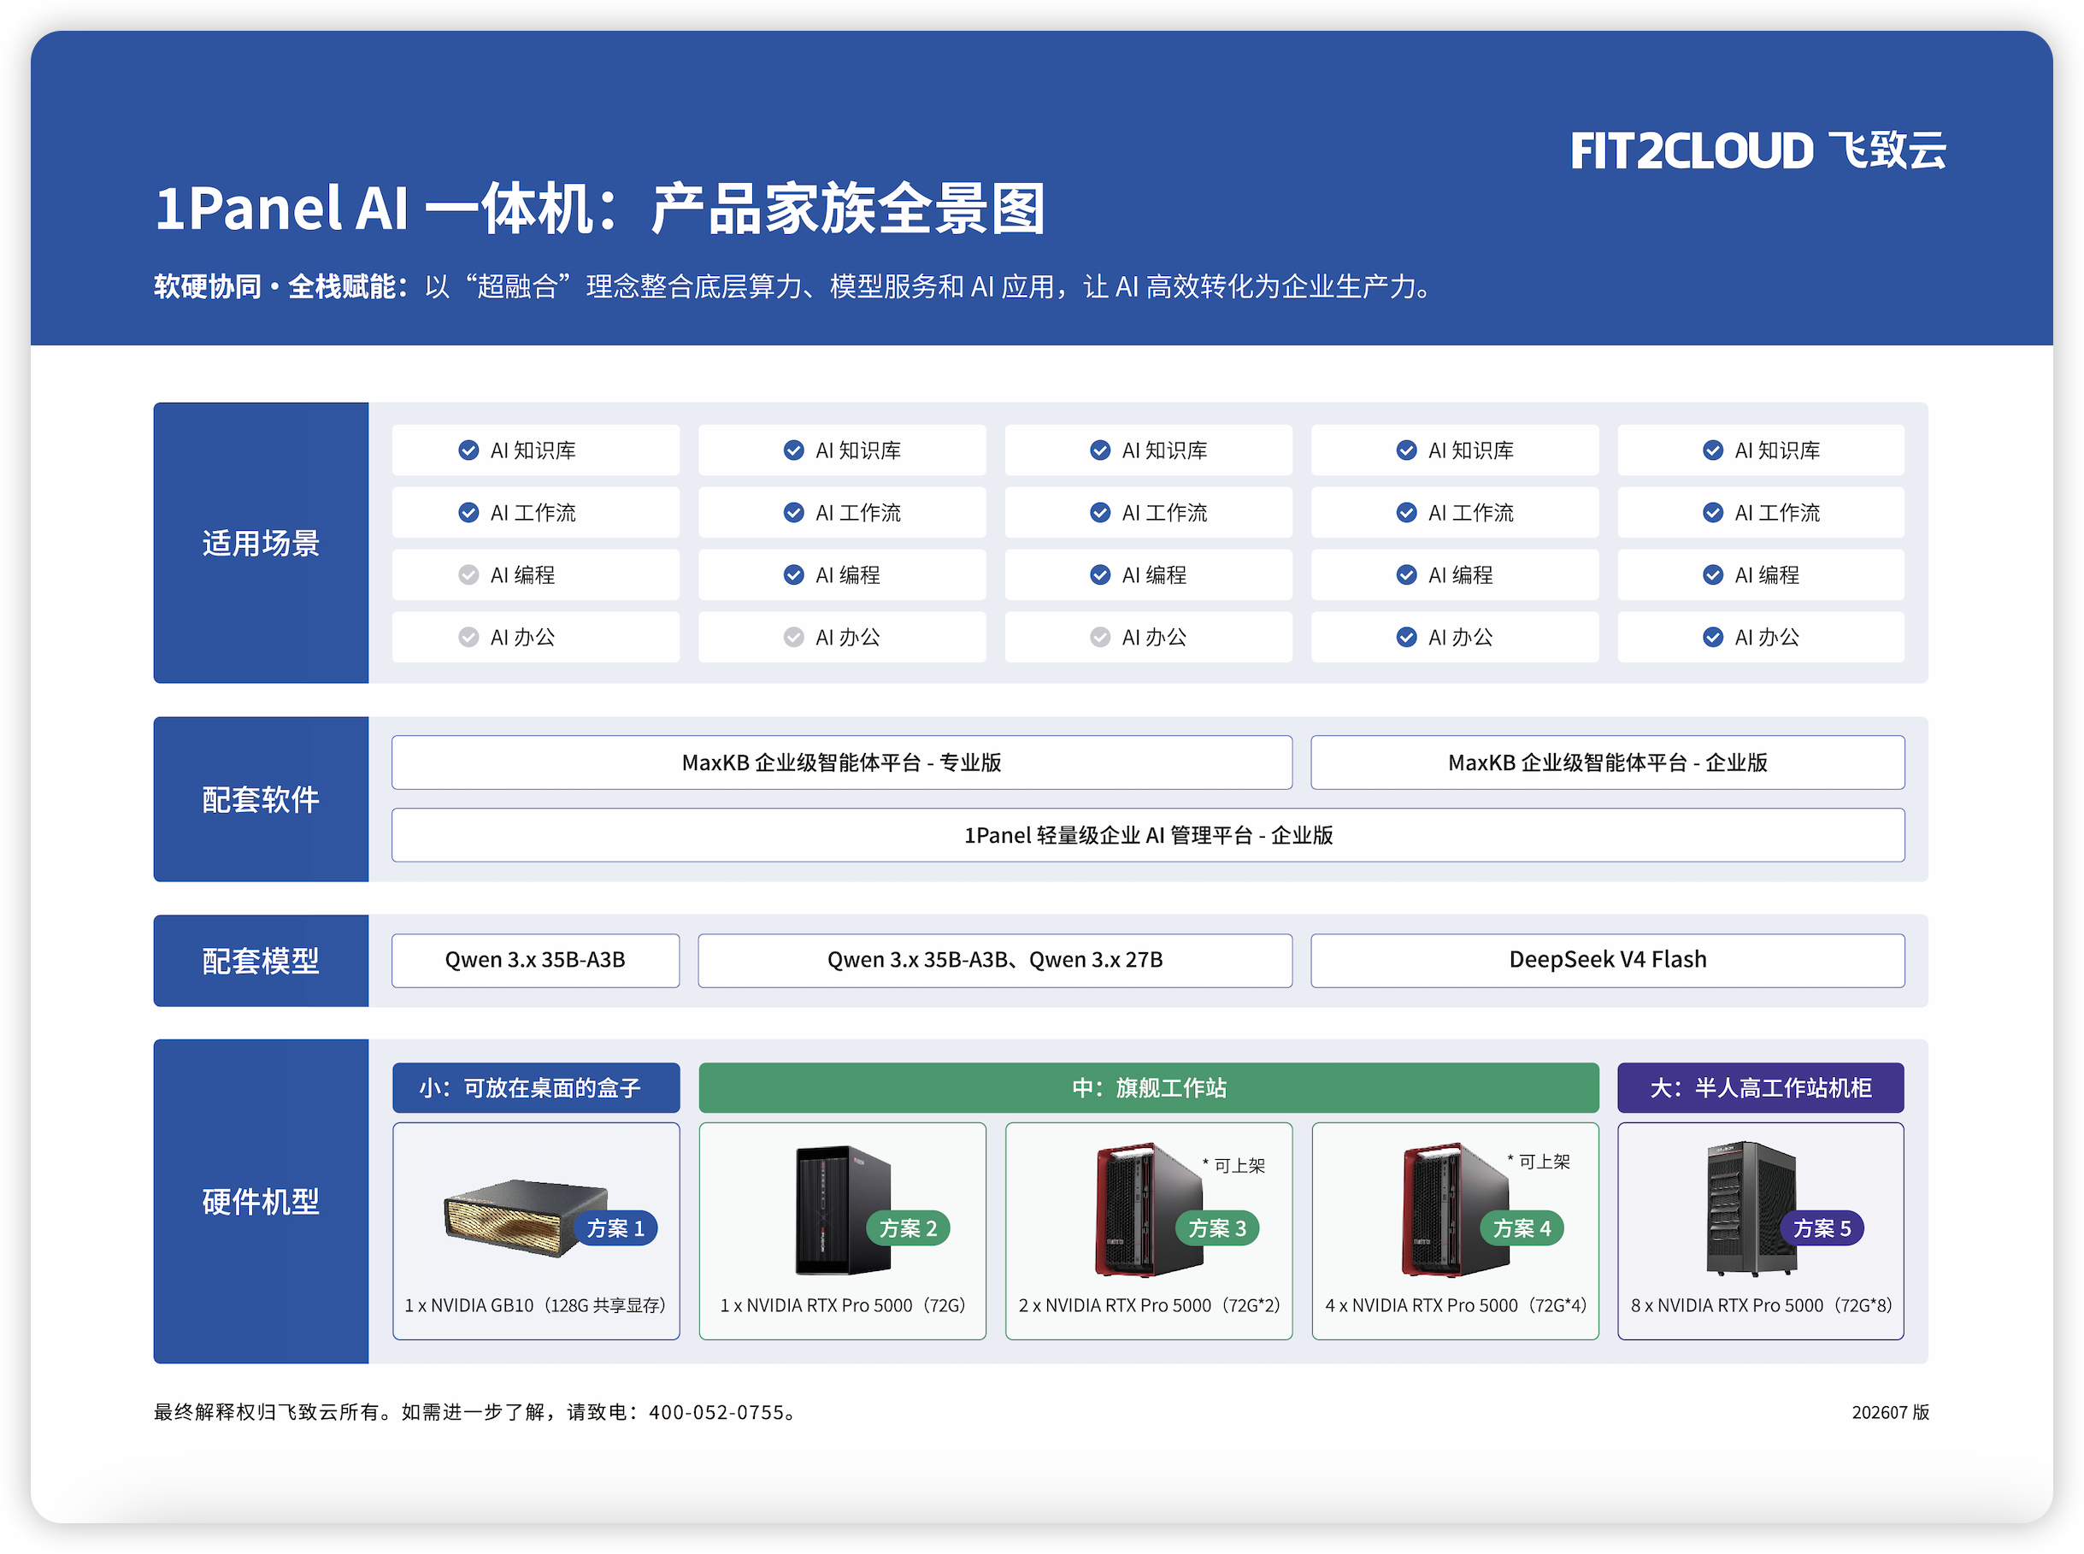Click the cabinet workstation image for 方案 5
Image resolution: width=2084 pixels, height=1554 pixels.
[x=1751, y=1208]
